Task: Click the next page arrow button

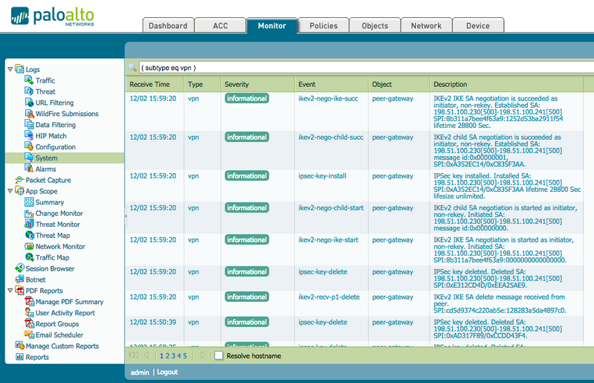Action: point(203,355)
